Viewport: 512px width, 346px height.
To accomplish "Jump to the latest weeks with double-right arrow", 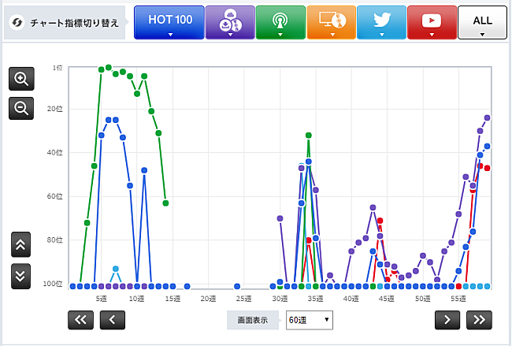I will point(478,319).
